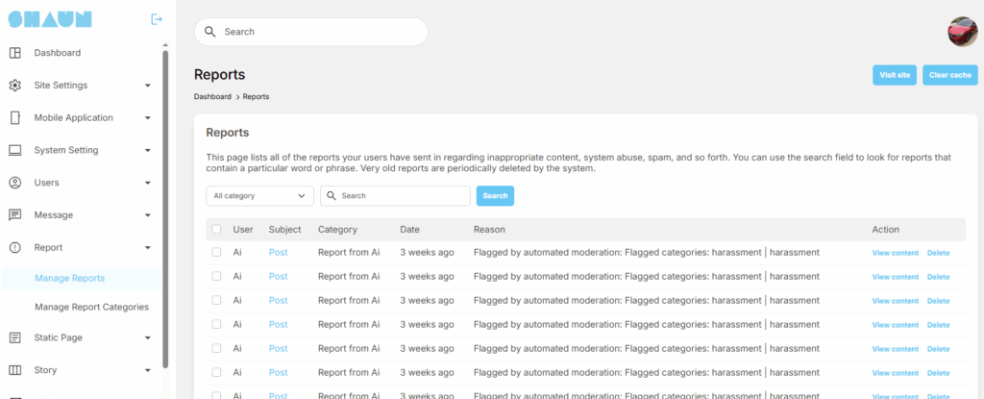
Task: Expand the Story menu arrow
Action: (x=147, y=370)
